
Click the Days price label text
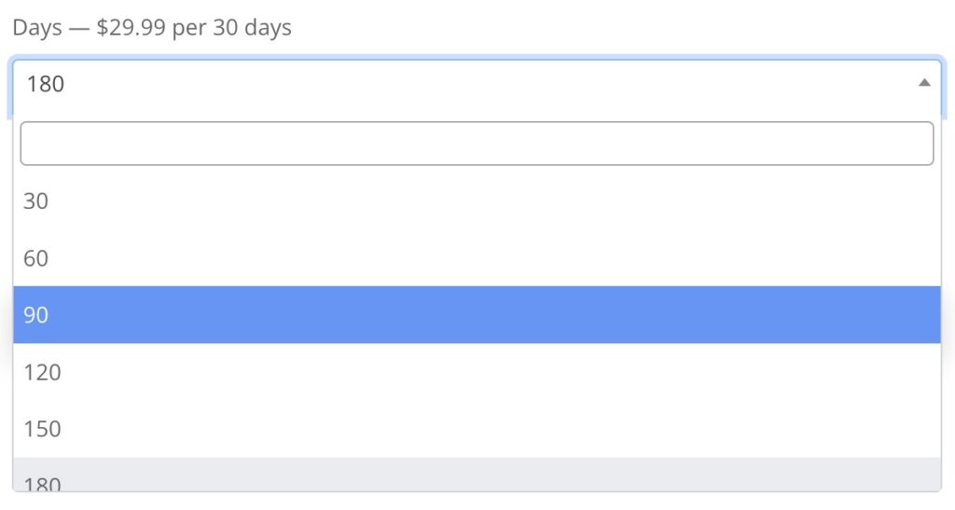pos(151,28)
